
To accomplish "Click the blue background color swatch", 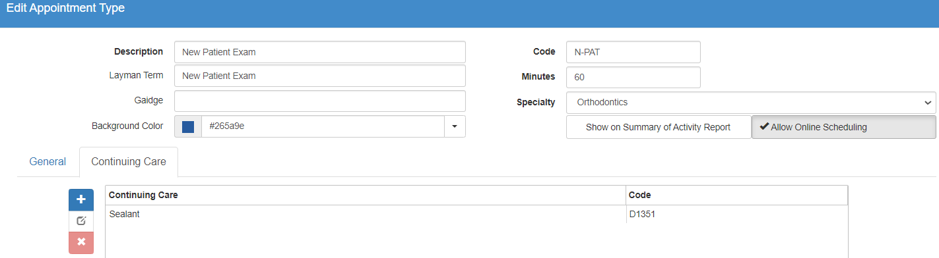I will 188,126.
